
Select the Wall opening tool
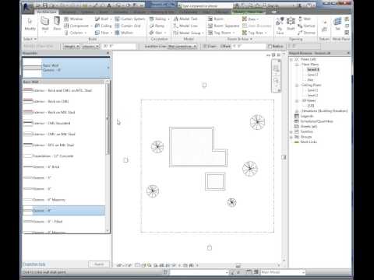point(304,19)
